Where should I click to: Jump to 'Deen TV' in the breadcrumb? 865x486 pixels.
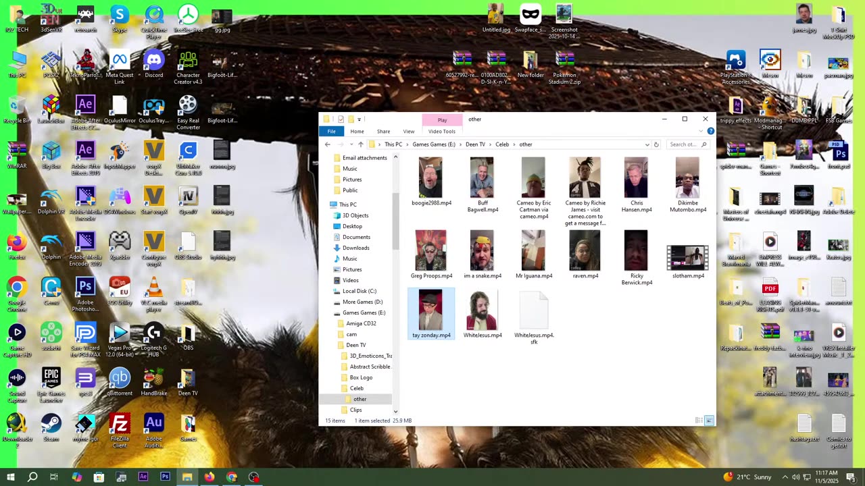(x=475, y=144)
